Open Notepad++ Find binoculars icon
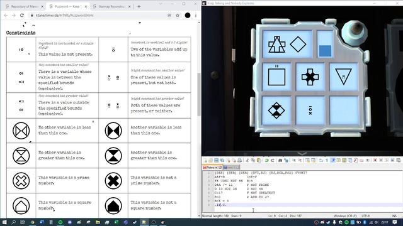Viewport: 403px width, 226px height. click(280, 161)
